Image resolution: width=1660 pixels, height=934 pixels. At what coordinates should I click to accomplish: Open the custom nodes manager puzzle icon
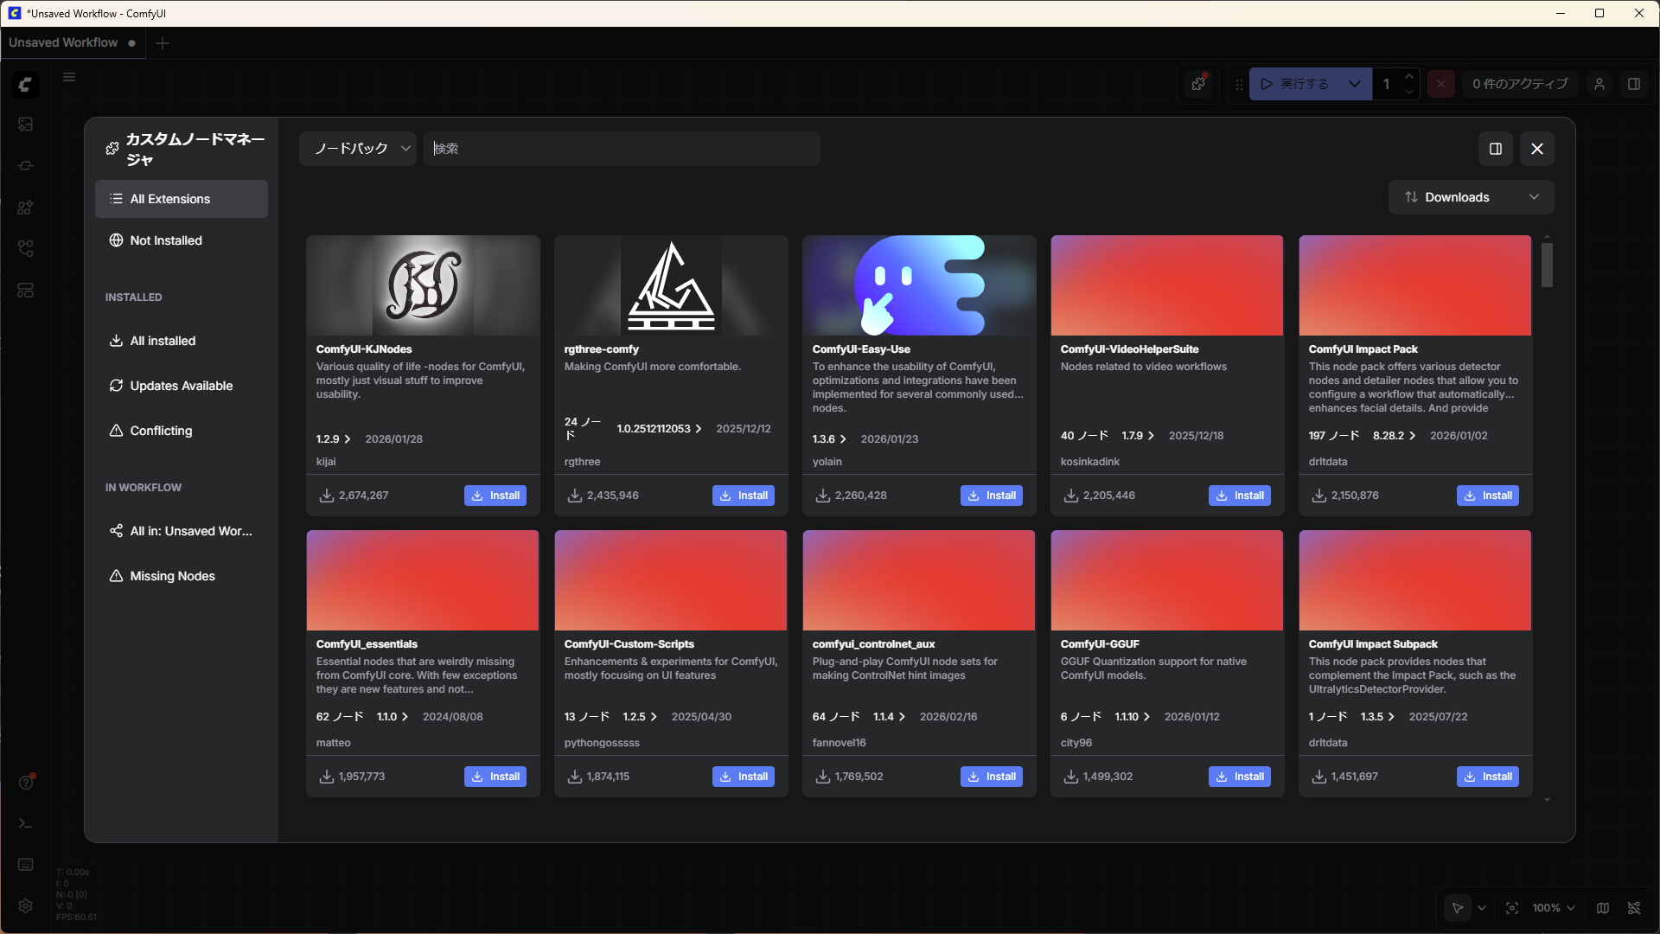(x=1198, y=84)
